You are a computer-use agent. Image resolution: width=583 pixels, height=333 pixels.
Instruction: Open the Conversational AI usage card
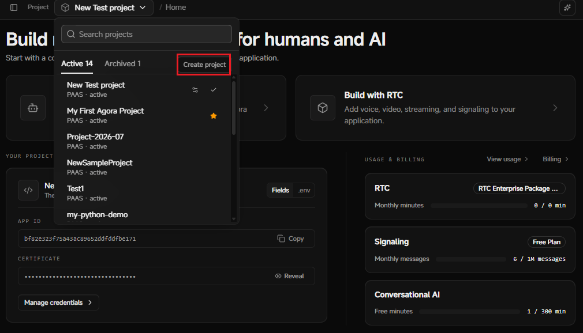click(x=470, y=303)
